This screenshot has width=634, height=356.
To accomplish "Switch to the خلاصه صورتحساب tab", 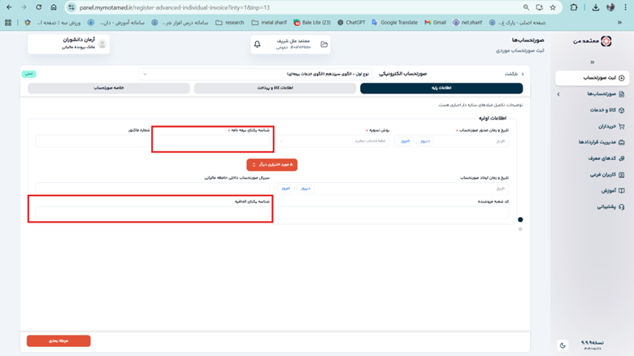I will (x=109, y=88).
